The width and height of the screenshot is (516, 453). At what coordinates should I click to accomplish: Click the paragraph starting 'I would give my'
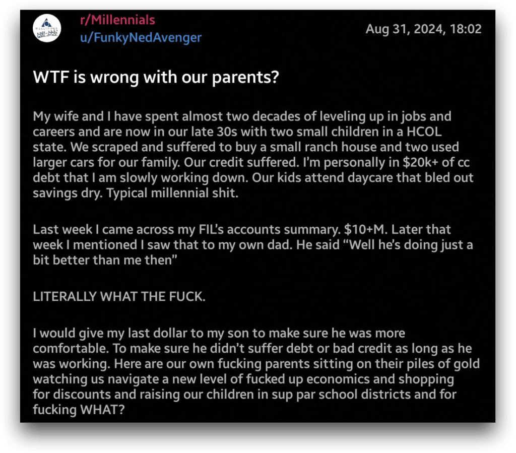[x=256, y=371]
